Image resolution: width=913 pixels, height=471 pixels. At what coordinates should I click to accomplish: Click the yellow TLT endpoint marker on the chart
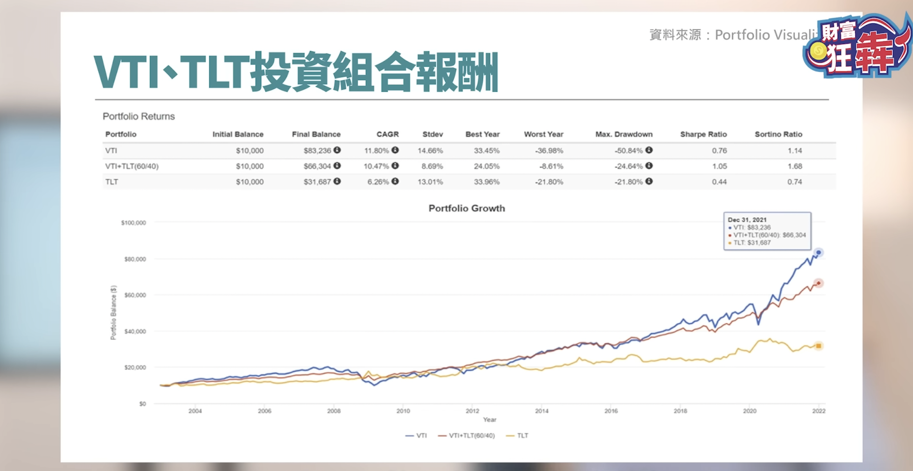[x=819, y=346]
